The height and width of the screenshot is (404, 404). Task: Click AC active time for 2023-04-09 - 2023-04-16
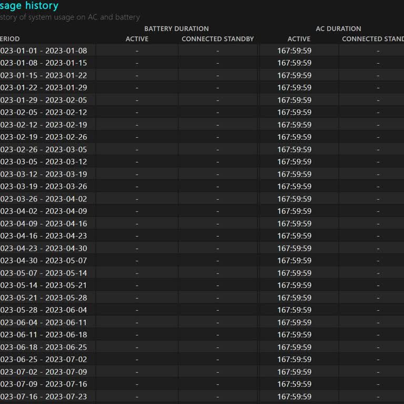coord(294,224)
